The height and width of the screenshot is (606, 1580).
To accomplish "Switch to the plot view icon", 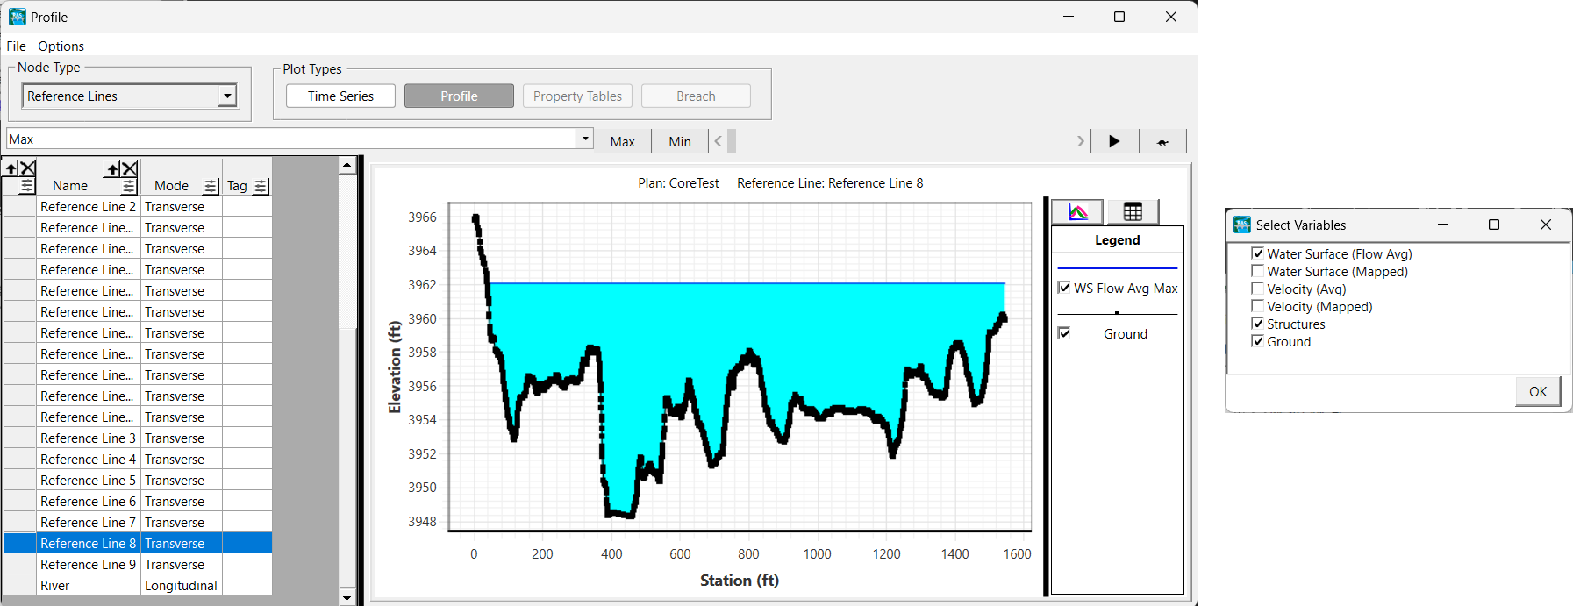I will [1078, 211].
